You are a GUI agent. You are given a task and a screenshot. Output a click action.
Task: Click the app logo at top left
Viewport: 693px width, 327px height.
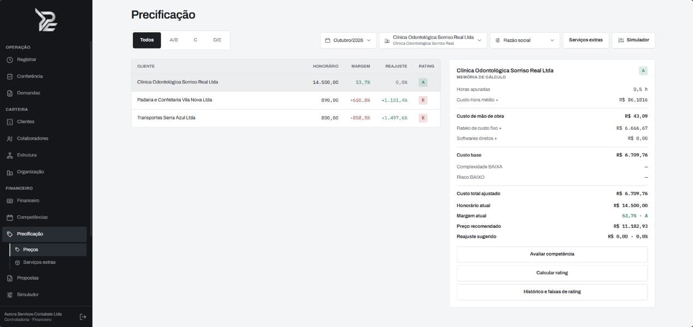click(x=46, y=20)
